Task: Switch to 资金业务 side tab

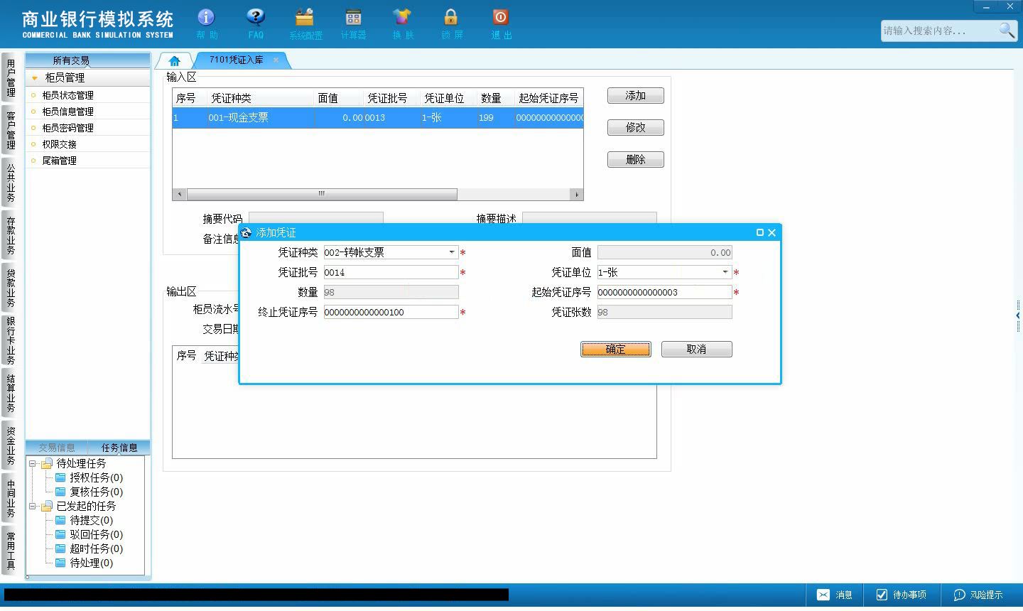Action: pyautogui.click(x=11, y=445)
